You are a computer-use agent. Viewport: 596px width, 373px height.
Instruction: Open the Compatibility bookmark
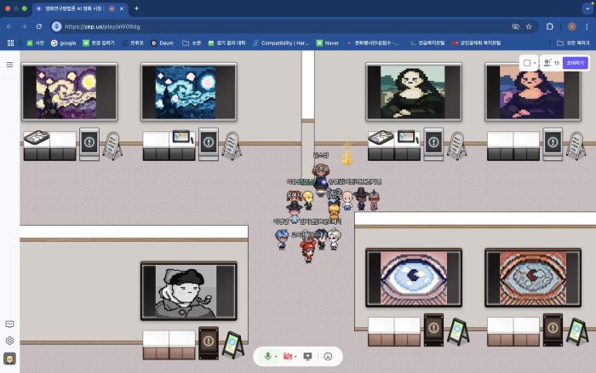click(x=281, y=43)
